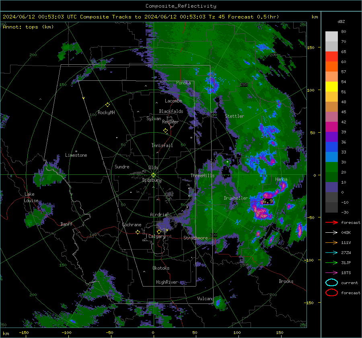
Task: Click the Composite_Reflectivity title
Action: 181,6
